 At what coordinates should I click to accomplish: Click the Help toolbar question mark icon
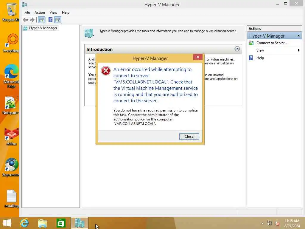point(50,20)
